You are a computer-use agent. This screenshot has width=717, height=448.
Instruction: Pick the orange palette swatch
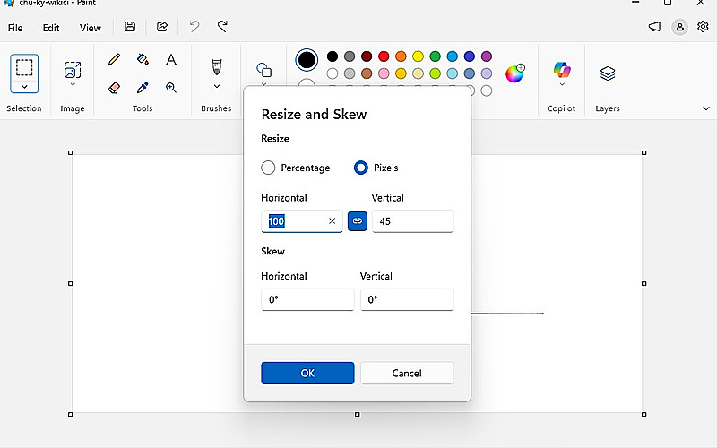[x=401, y=56]
